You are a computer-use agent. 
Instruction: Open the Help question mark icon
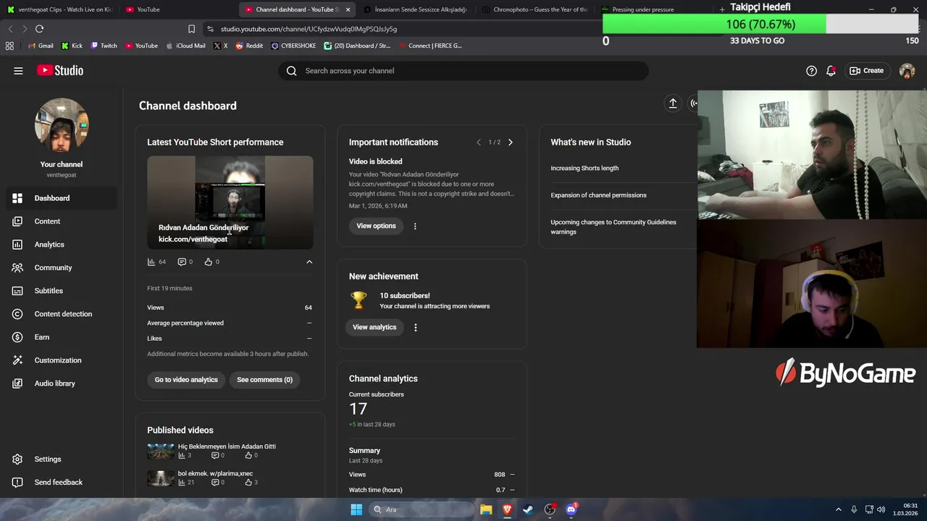pyautogui.click(x=811, y=71)
